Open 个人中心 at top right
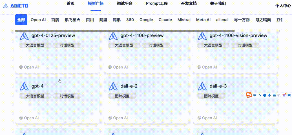292x135 pixels. (x=283, y=6)
